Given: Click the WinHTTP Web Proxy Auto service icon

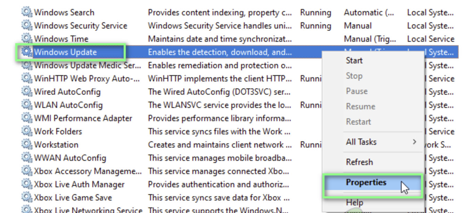Looking at the screenshot, I should point(26,79).
